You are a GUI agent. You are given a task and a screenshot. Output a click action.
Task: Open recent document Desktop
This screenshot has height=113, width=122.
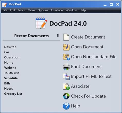10,47
